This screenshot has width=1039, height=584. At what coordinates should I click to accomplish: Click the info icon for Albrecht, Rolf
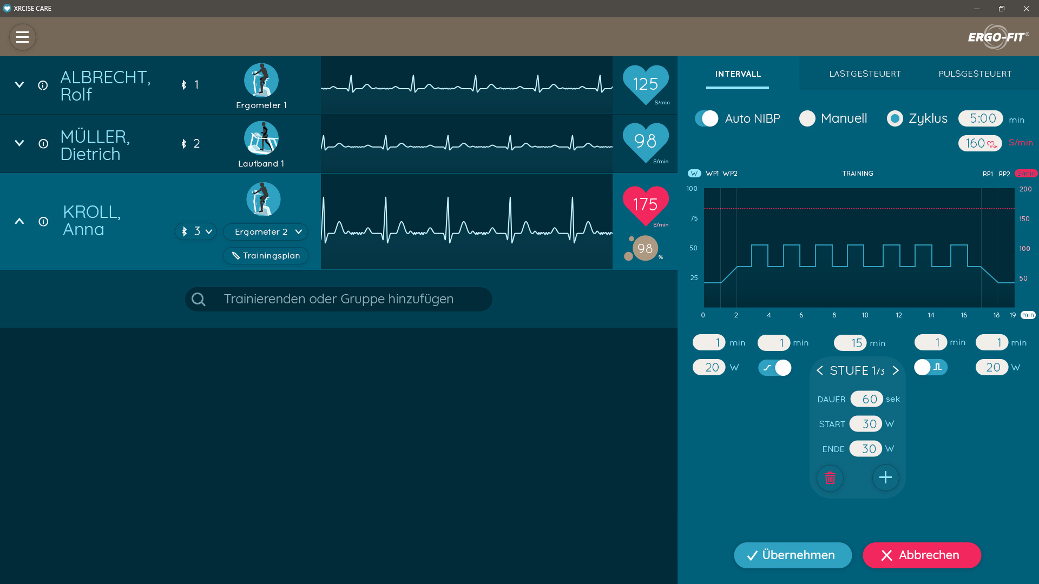(43, 85)
